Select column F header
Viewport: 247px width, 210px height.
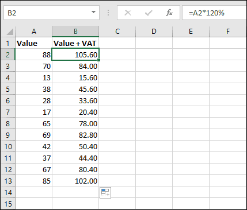[x=228, y=31]
